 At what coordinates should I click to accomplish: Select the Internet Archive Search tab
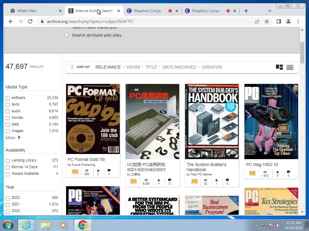[x=94, y=11]
